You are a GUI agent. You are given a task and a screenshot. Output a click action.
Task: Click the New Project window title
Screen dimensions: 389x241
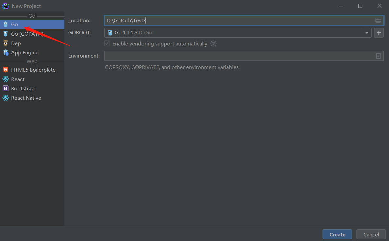tap(26, 6)
